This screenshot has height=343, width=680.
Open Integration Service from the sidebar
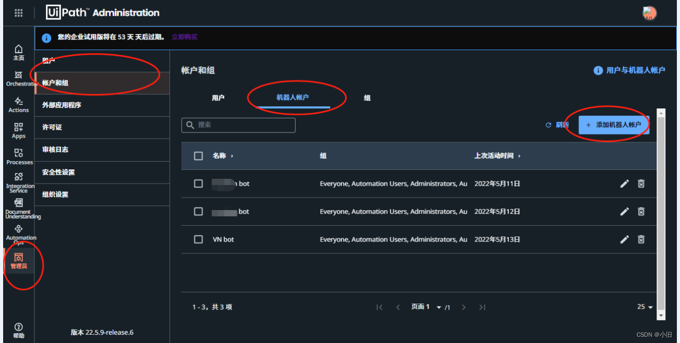click(19, 183)
